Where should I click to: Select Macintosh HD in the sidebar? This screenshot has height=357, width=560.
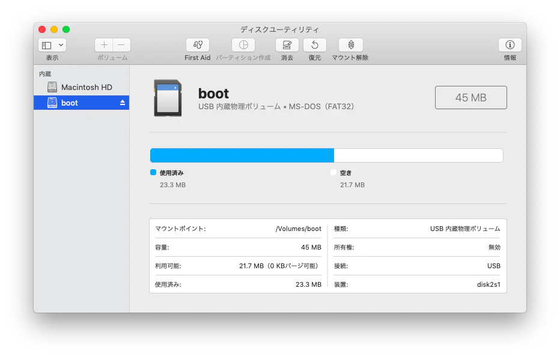tap(82, 87)
